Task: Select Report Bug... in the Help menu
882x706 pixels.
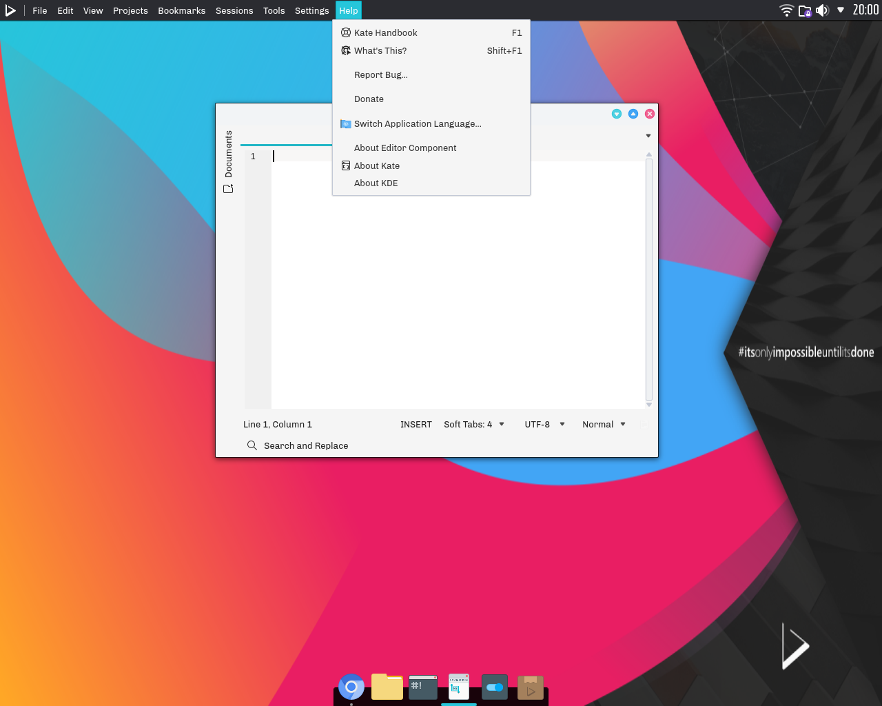Action: click(x=431, y=74)
